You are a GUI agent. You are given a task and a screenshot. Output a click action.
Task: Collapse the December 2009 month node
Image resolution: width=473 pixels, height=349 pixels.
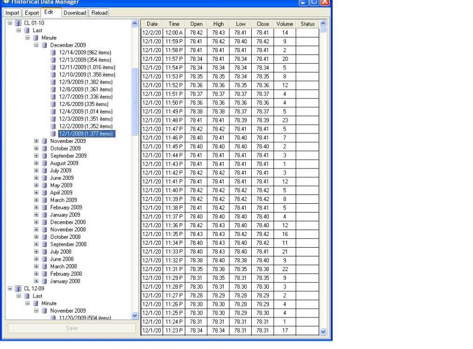[x=36, y=45]
